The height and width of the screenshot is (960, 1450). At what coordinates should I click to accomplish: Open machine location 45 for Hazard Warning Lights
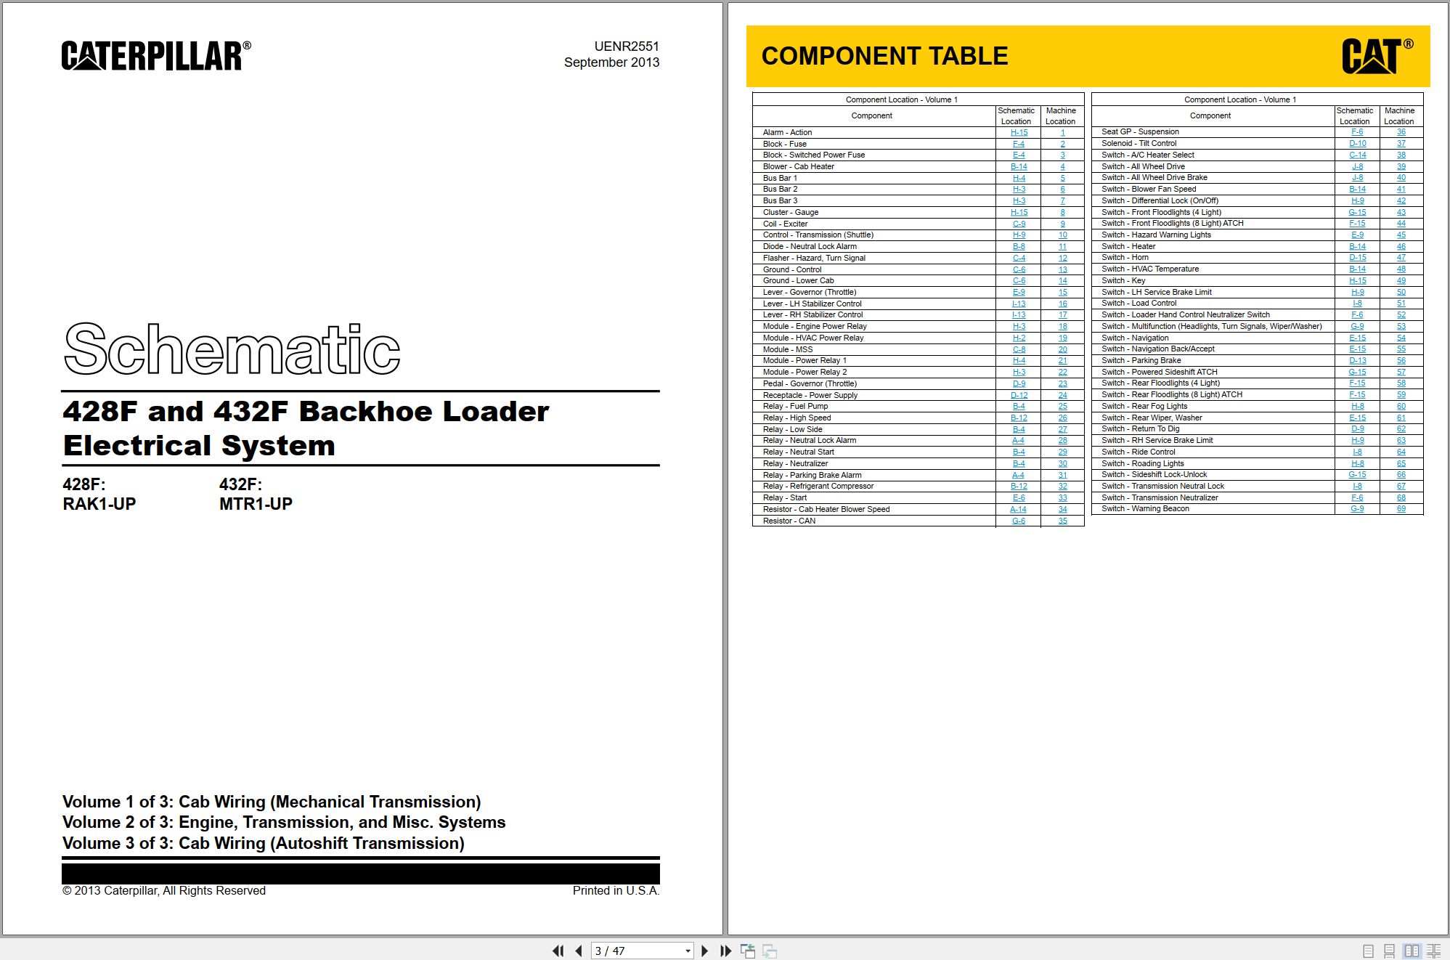(1401, 235)
